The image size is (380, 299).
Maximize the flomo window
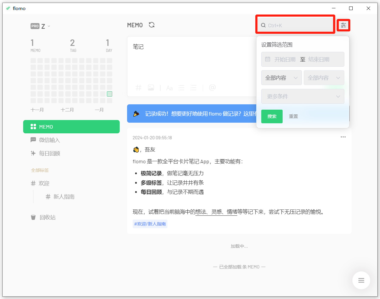click(351, 8)
